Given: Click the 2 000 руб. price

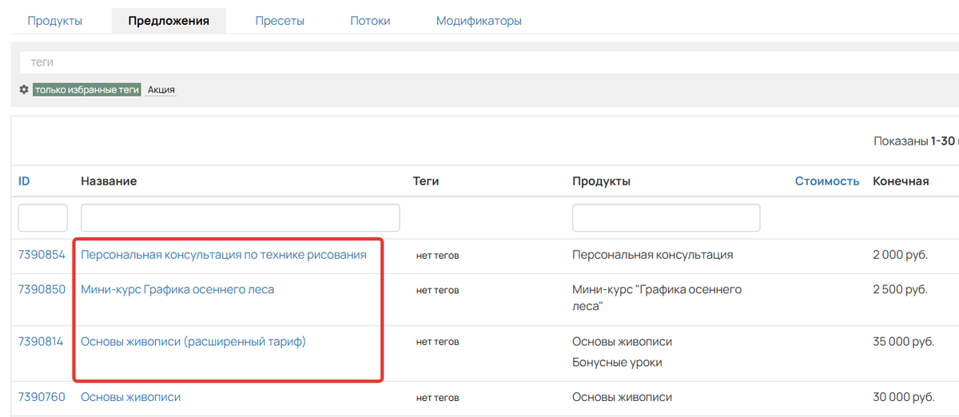Looking at the screenshot, I should point(900,255).
